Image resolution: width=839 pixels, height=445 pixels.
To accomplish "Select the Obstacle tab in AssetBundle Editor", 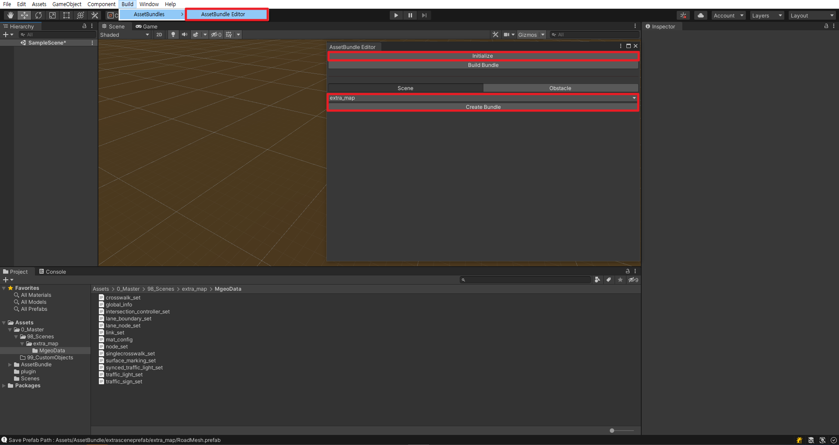I will [x=560, y=88].
